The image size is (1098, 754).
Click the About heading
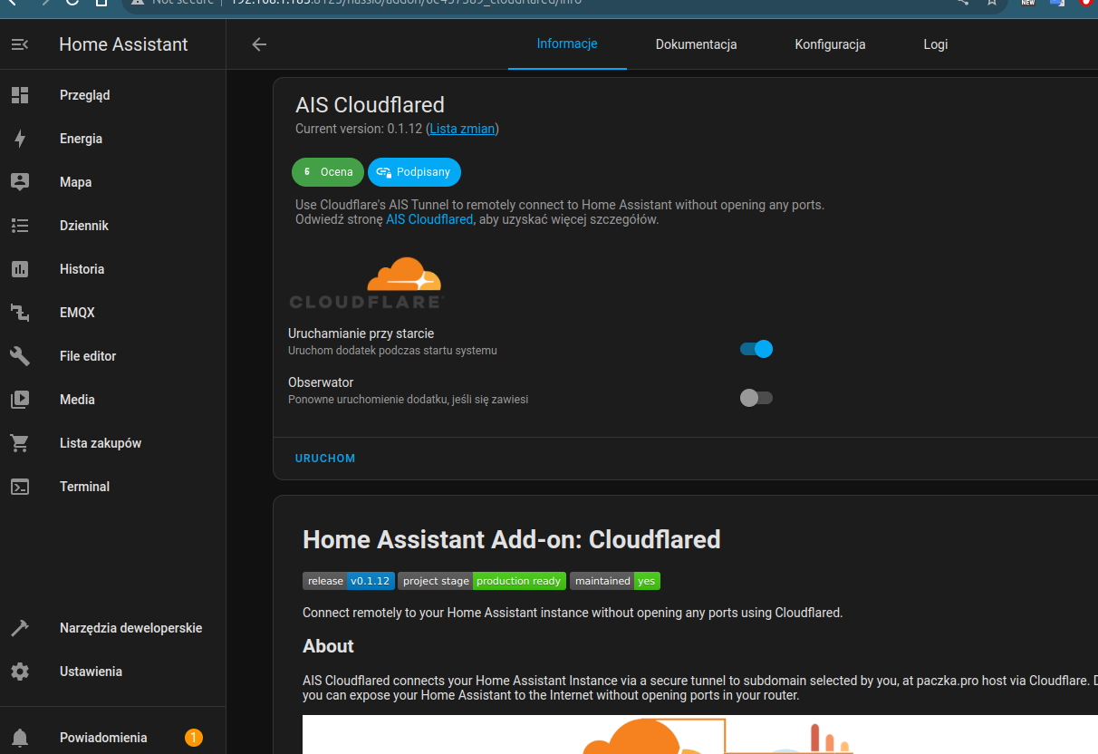[x=328, y=646]
